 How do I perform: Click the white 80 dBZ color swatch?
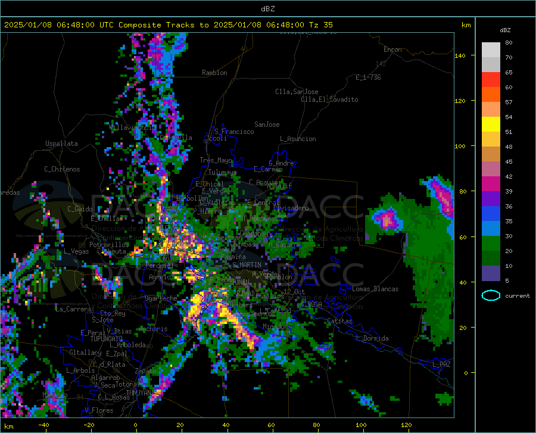pos(491,50)
